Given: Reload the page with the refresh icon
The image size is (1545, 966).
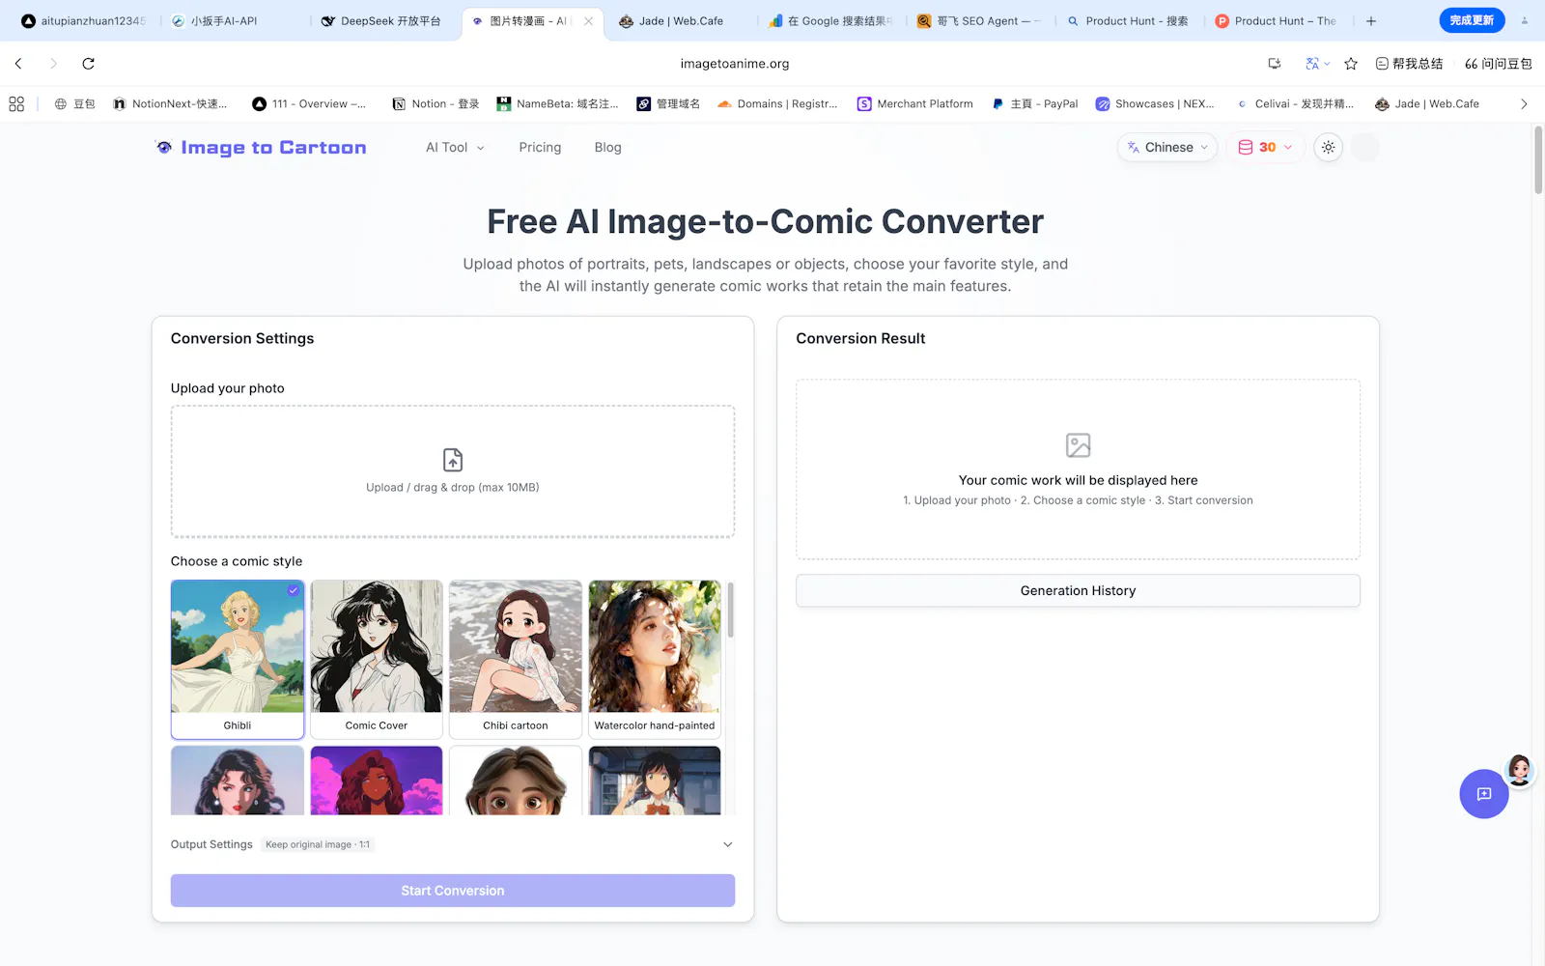Looking at the screenshot, I should 88,64.
